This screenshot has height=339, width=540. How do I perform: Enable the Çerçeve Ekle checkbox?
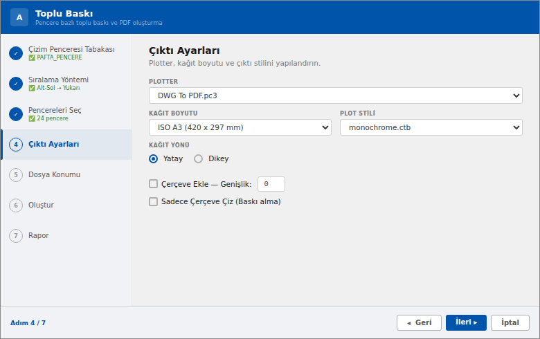[x=153, y=184]
